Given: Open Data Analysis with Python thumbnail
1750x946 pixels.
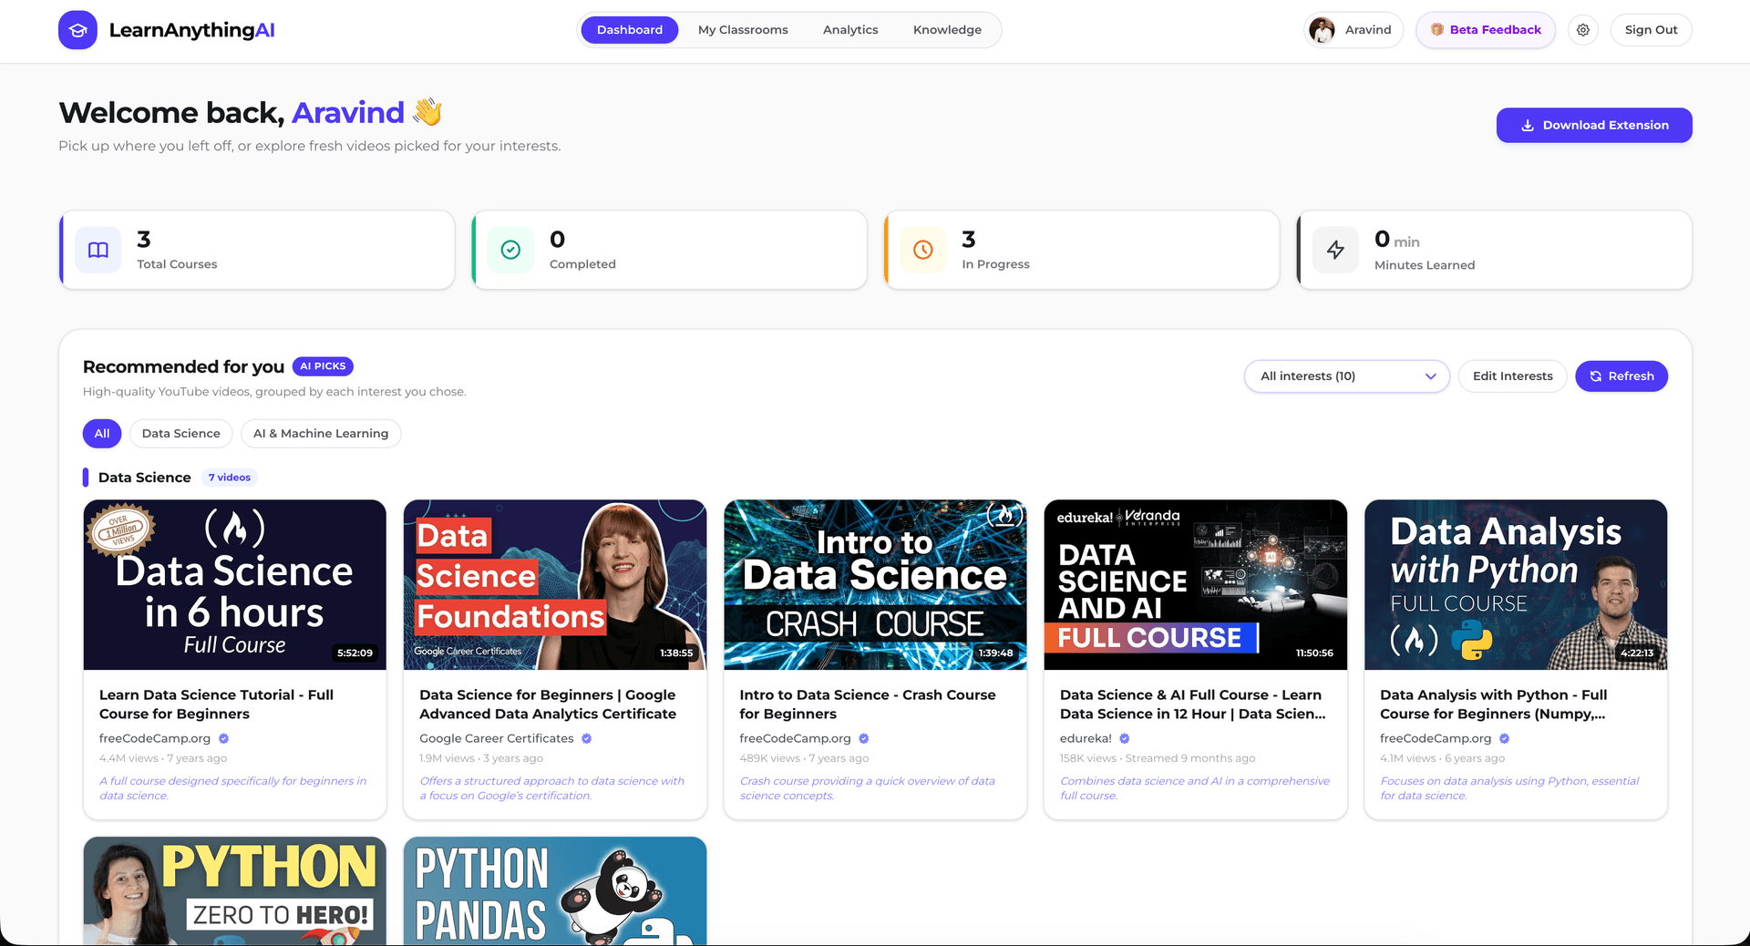Looking at the screenshot, I should click(x=1516, y=584).
